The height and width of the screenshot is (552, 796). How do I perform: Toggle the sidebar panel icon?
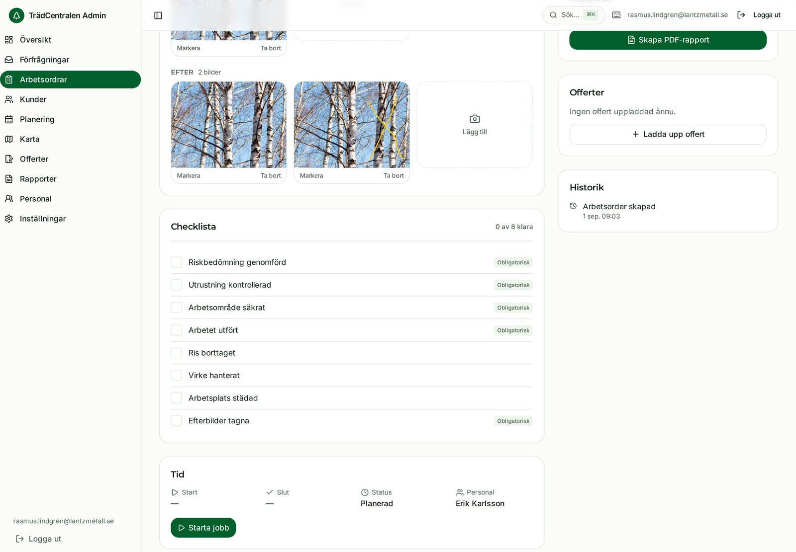[x=158, y=15]
